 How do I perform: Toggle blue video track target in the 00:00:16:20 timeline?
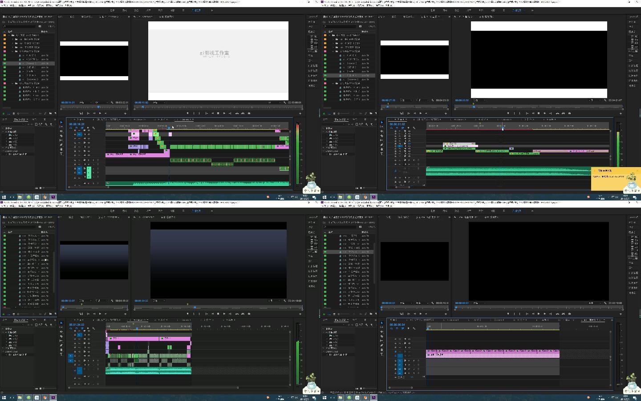pyautogui.click(x=79, y=135)
